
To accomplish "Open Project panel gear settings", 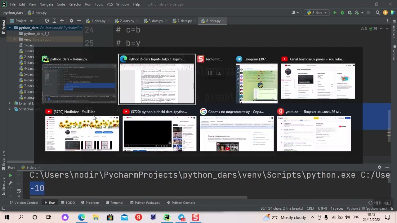I will (x=71, y=21).
